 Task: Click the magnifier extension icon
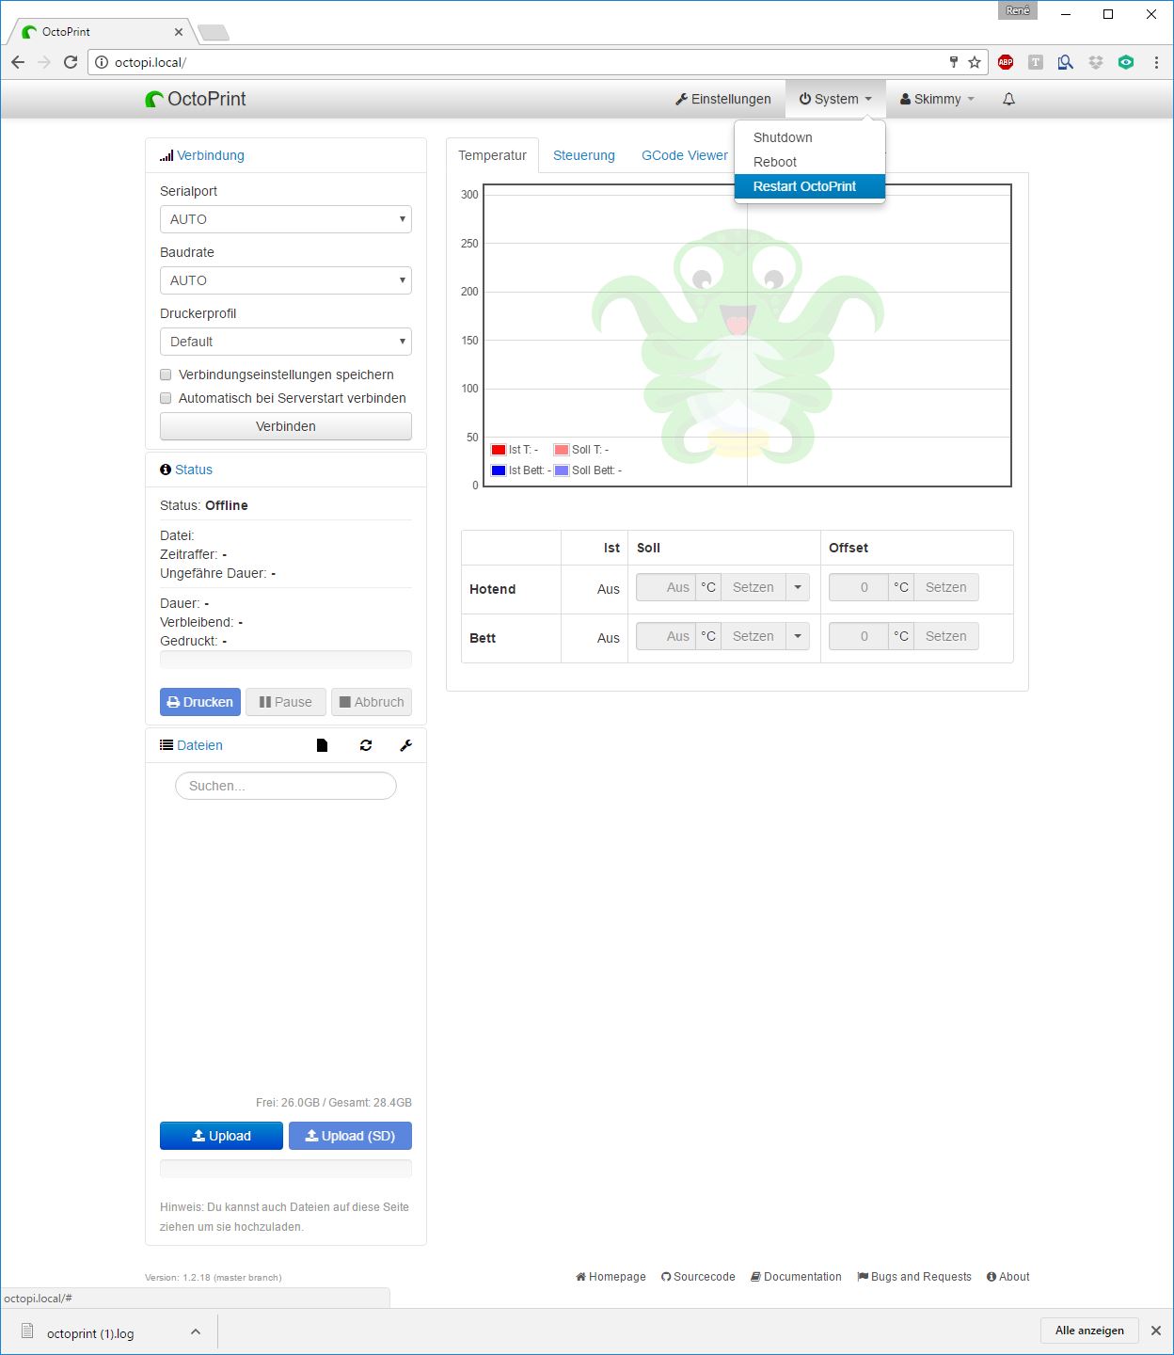[1066, 62]
